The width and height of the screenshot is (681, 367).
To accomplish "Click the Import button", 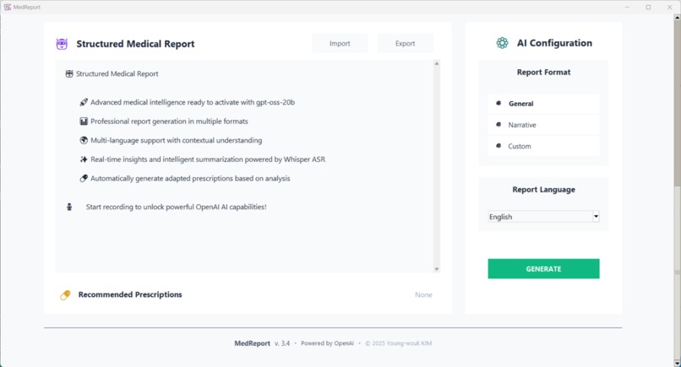I will (340, 43).
